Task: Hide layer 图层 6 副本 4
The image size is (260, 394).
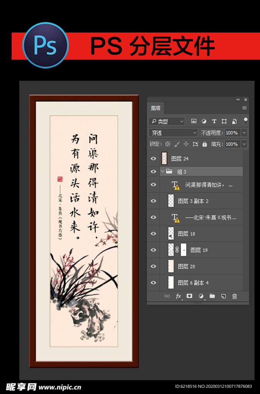Action: pyautogui.click(x=153, y=282)
